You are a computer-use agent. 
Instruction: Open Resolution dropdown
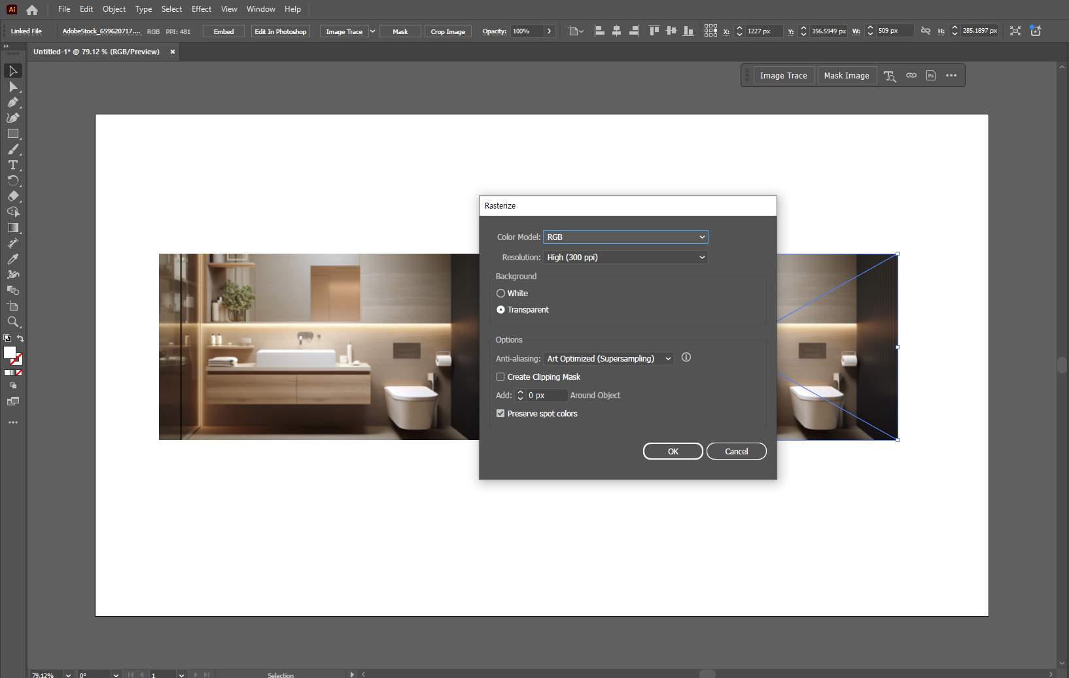(x=625, y=258)
